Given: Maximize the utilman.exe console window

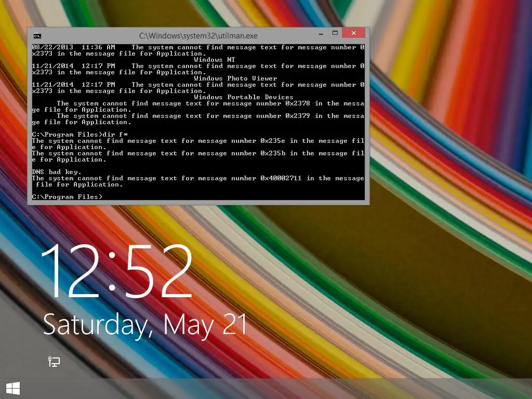Looking at the screenshot, I should point(335,33).
